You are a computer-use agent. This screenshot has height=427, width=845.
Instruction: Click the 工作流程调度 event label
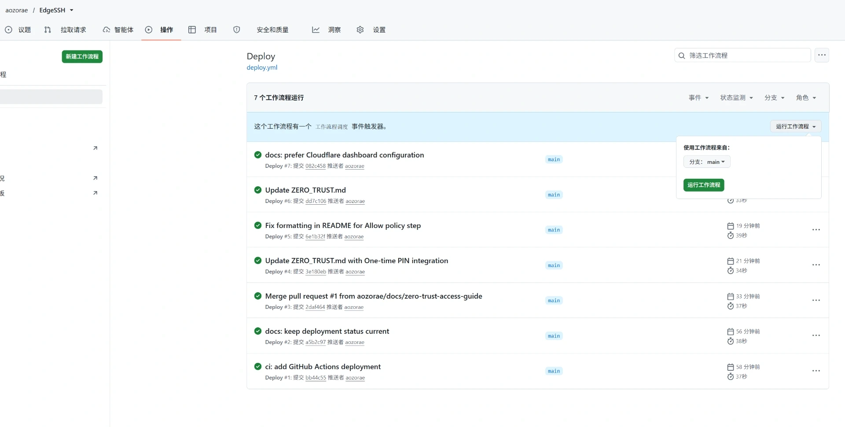[x=331, y=127]
